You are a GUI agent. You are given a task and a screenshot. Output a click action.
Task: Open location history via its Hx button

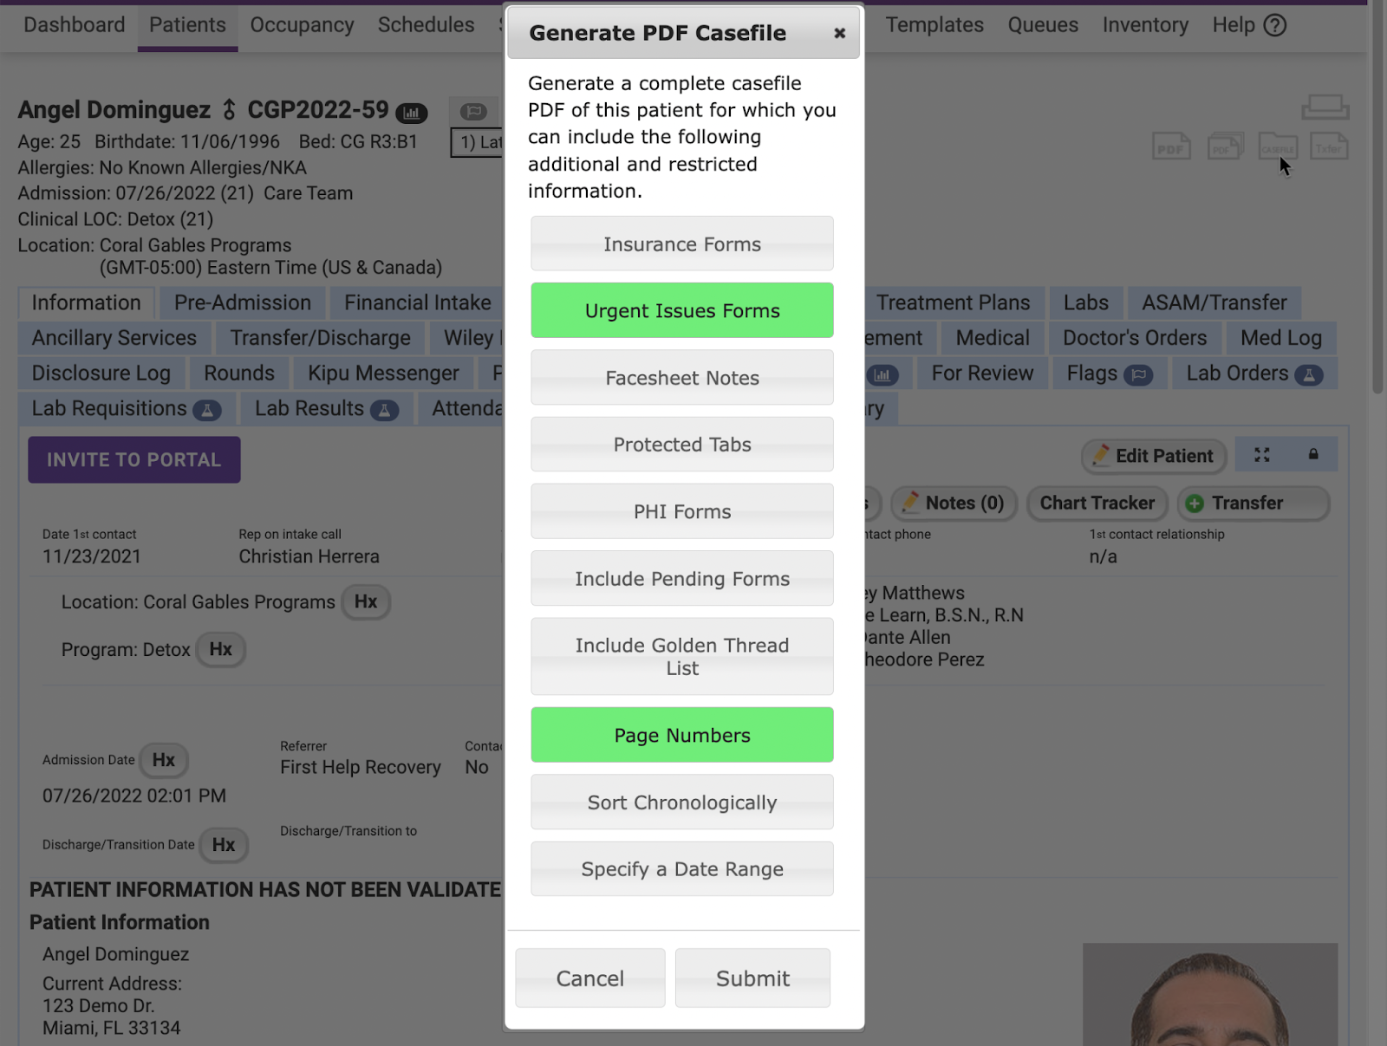coord(366,601)
